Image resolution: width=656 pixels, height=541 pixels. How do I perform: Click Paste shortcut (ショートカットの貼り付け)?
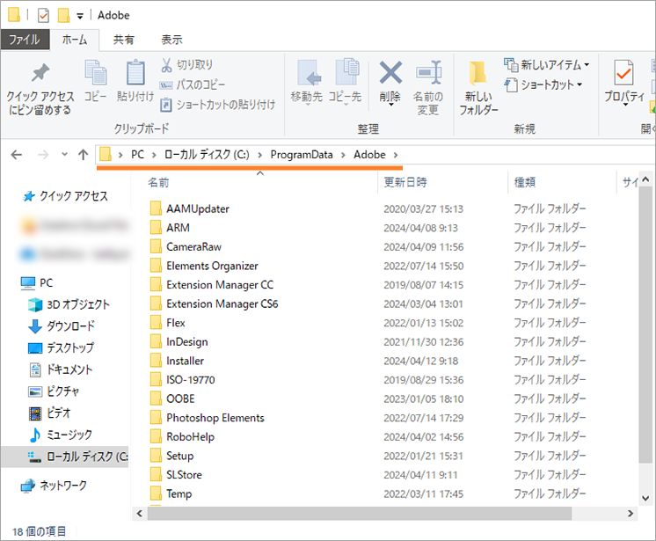pos(217,105)
